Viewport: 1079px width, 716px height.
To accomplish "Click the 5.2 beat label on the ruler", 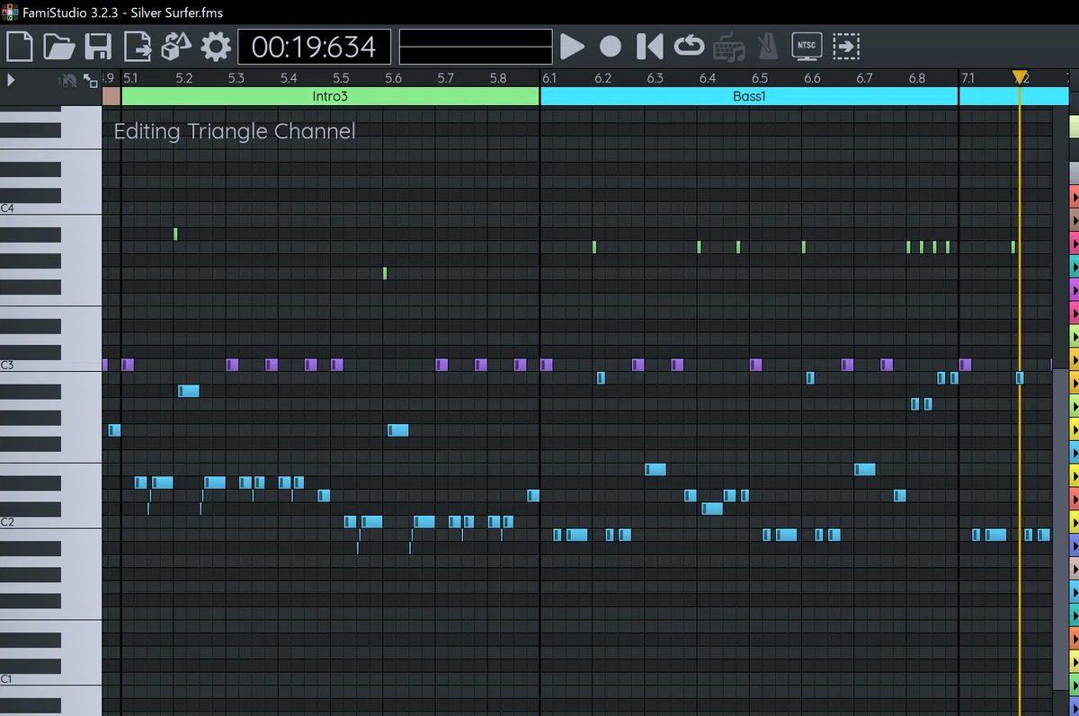I will (184, 78).
